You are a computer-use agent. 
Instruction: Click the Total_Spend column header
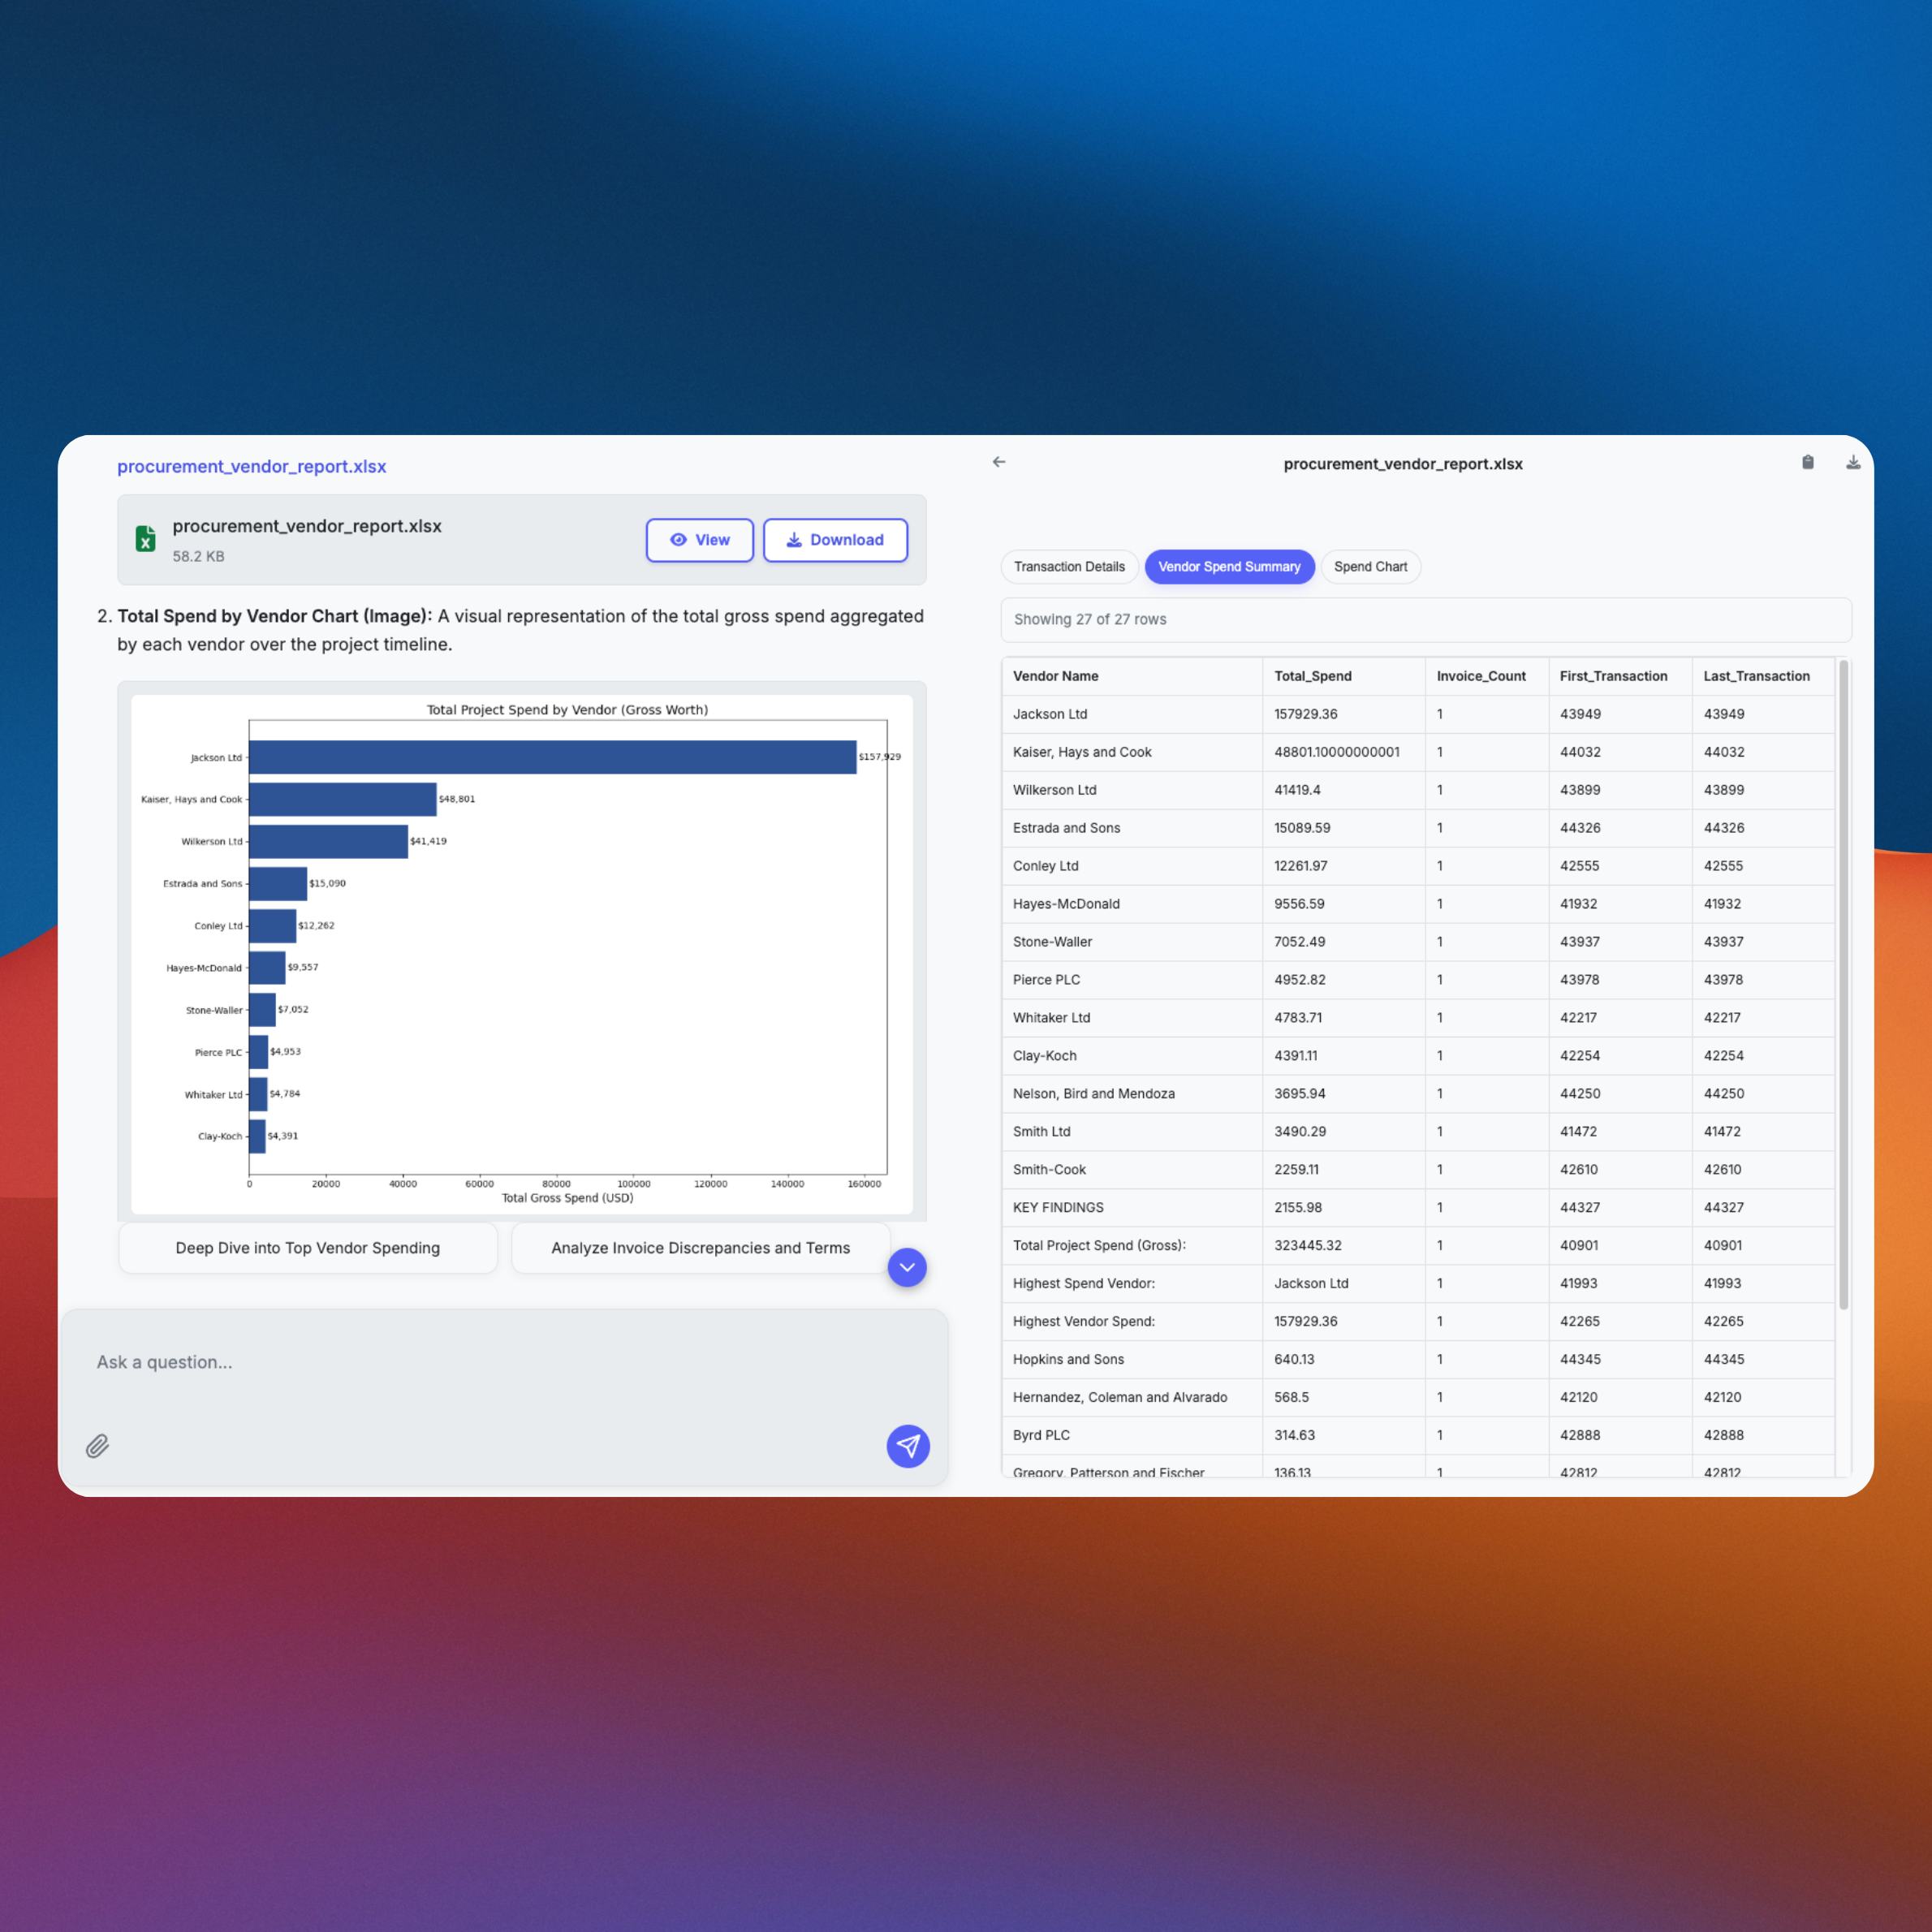coord(1312,676)
